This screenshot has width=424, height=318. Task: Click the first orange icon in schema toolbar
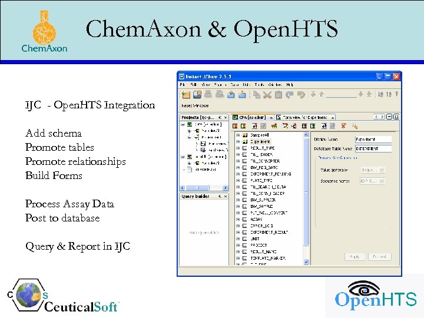(x=235, y=126)
